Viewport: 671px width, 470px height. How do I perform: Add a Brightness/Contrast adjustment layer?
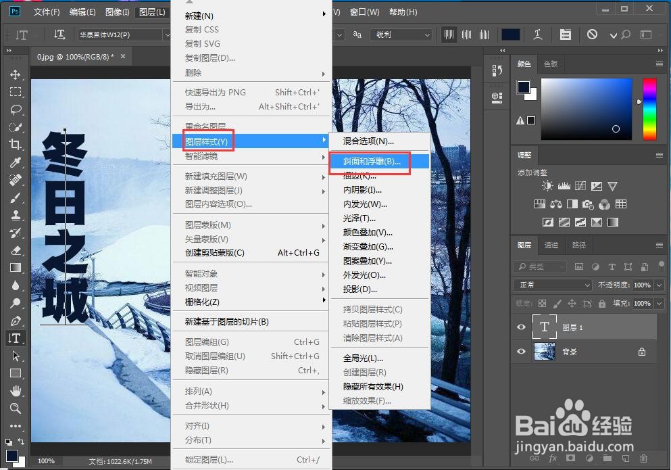pos(547,186)
